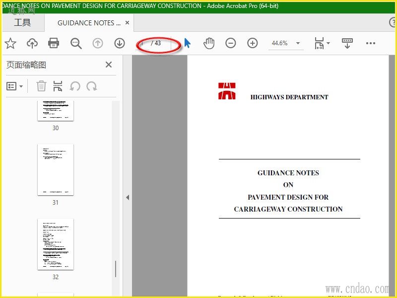Print the PDF document
This screenshot has width=397, height=298.
[54, 43]
